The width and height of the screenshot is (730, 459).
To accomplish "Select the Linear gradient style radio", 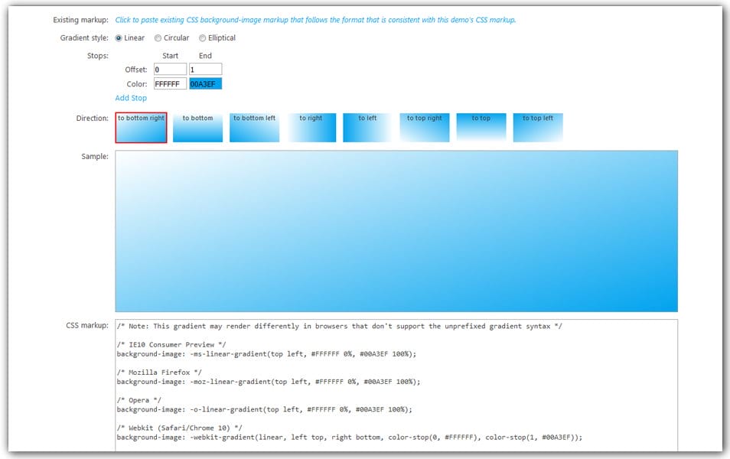I will 119,38.
